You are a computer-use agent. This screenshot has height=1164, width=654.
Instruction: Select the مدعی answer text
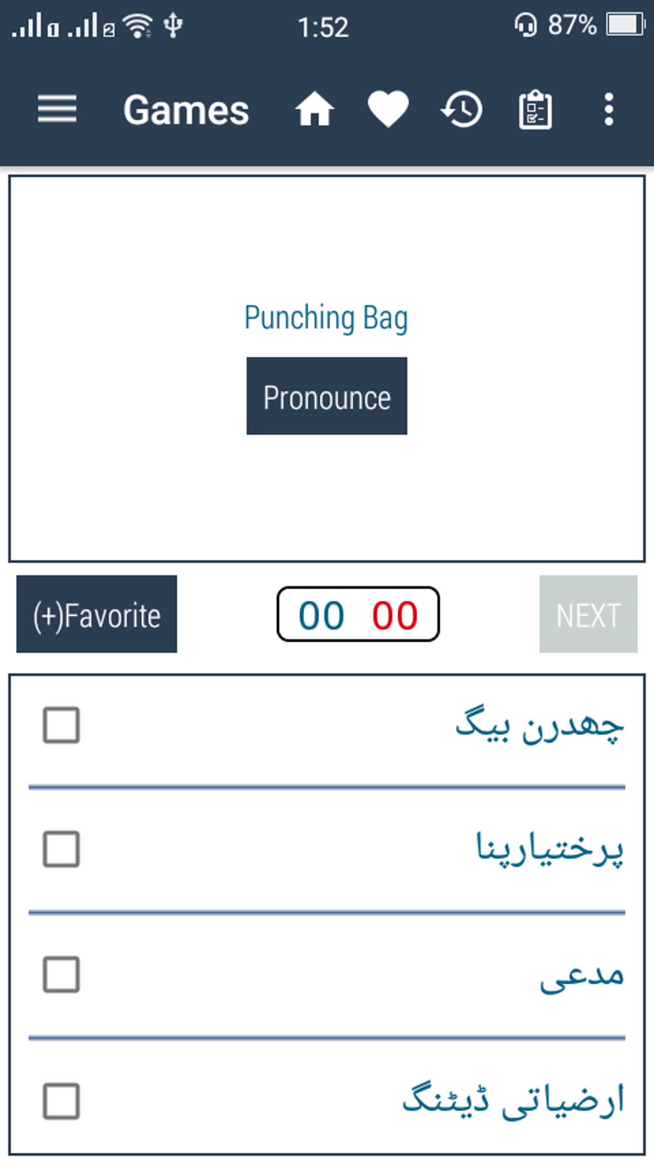[x=581, y=976]
